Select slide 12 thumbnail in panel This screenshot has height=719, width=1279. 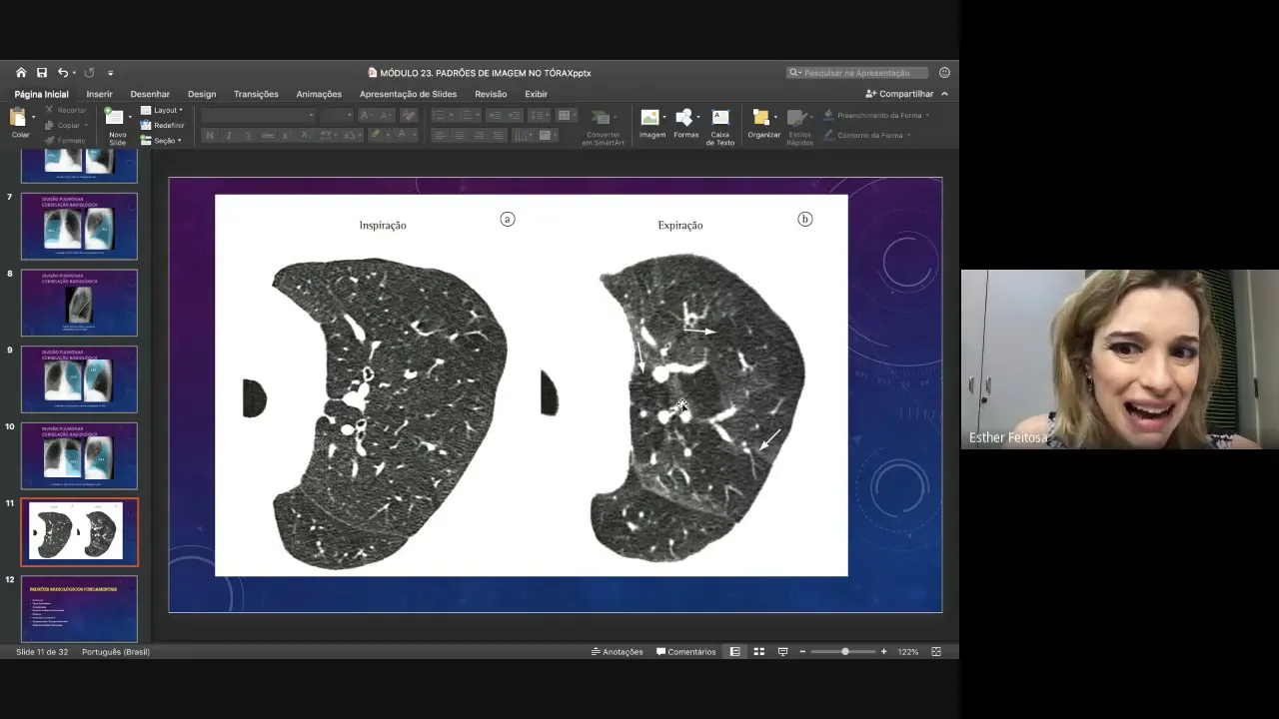point(79,609)
